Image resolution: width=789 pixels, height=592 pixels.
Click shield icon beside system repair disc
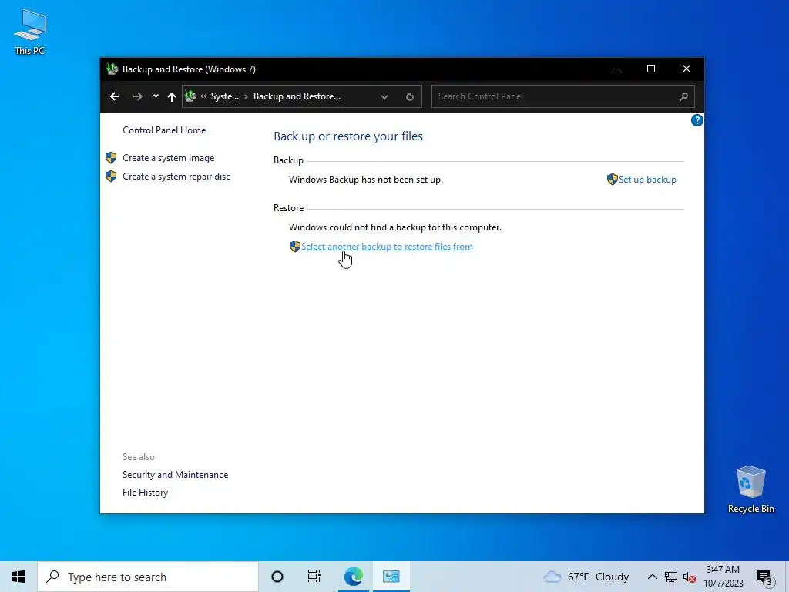click(111, 177)
